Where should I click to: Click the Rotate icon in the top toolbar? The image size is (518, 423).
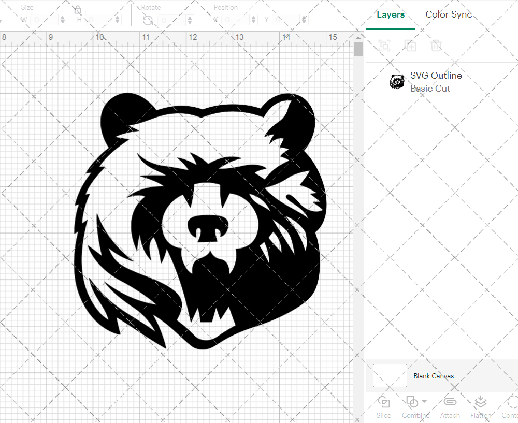[147, 19]
